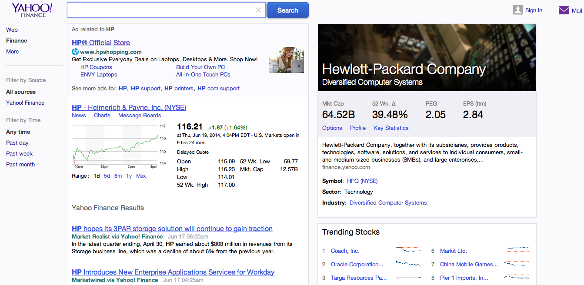584x285 pixels.
Task: Open trending stock Markit Ltd.
Action: point(454,251)
